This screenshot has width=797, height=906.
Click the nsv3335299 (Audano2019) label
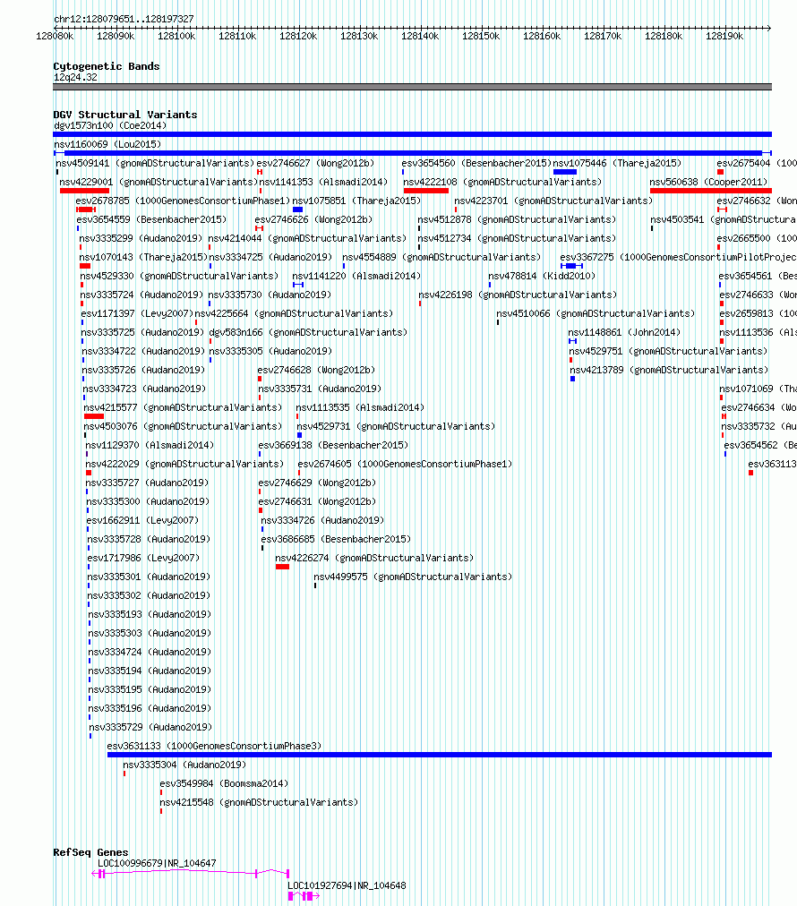[141, 239]
